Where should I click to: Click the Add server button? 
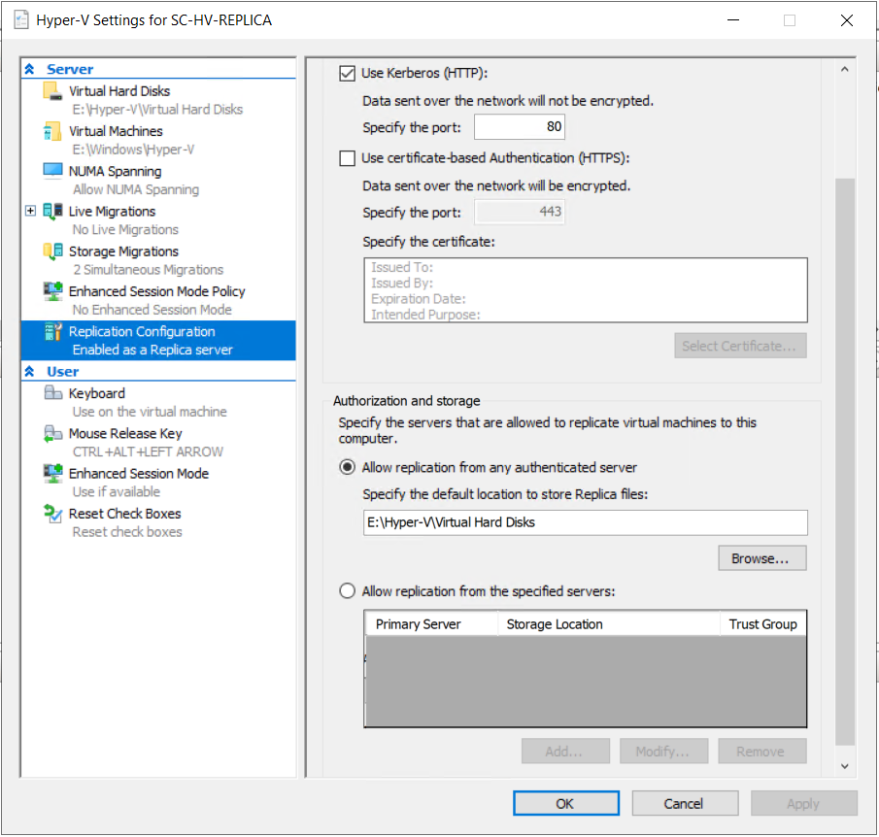tap(565, 751)
